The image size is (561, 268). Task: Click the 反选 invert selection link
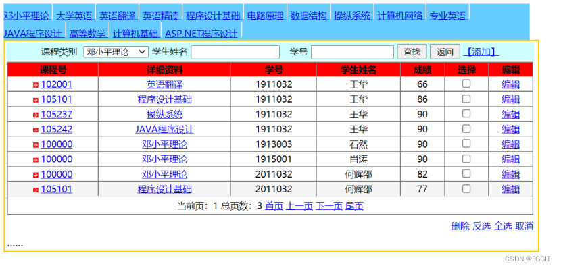tap(481, 226)
